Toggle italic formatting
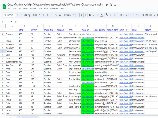Viewport: 158px width, 118px height. (x=94, y=15)
